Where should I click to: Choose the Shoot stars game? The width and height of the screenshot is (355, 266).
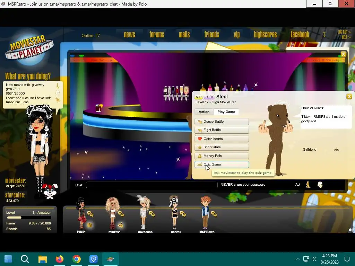222,147
